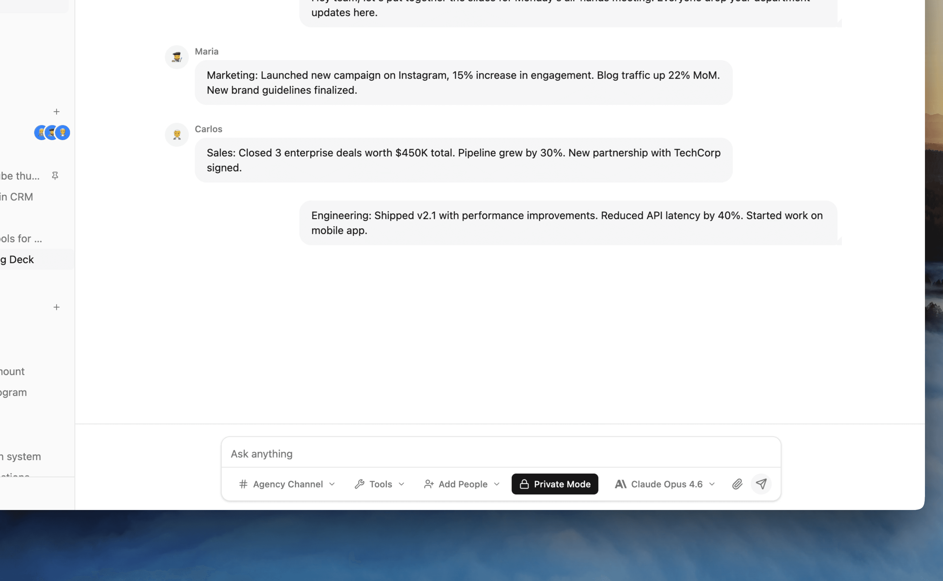The height and width of the screenshot is (581, 943).
Task: Click the upper plus icon in the sidebar
Action: (57, 111)
